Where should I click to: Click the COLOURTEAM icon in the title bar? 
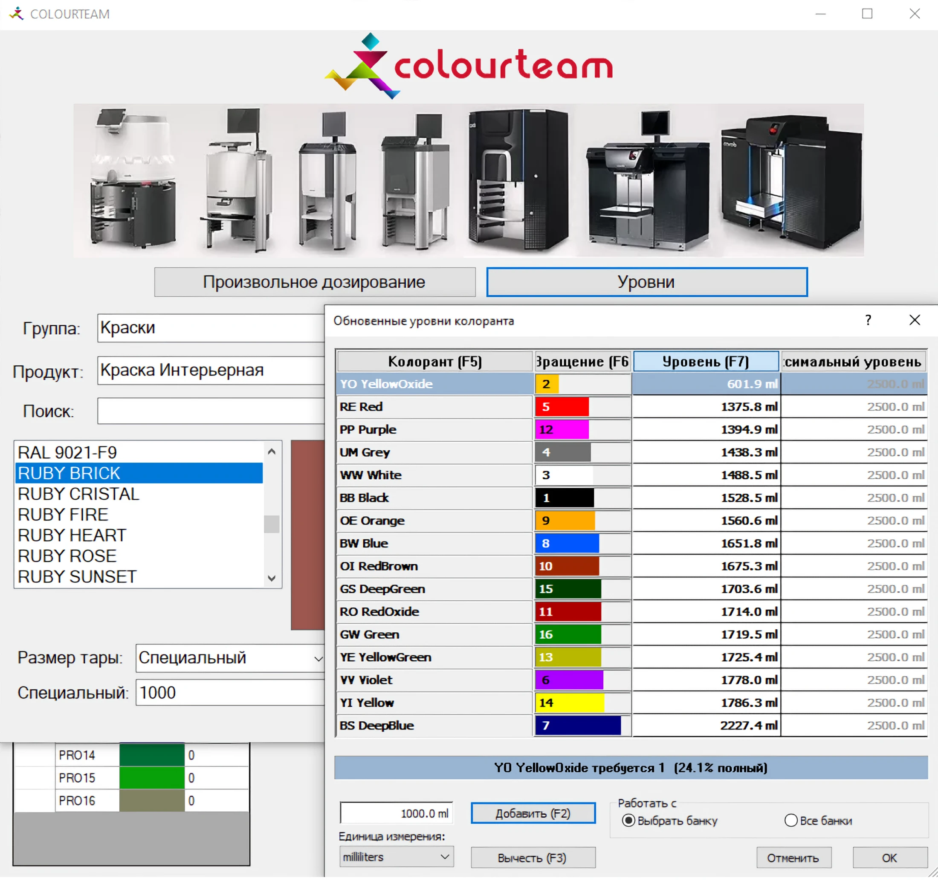(x=17, y=14)
